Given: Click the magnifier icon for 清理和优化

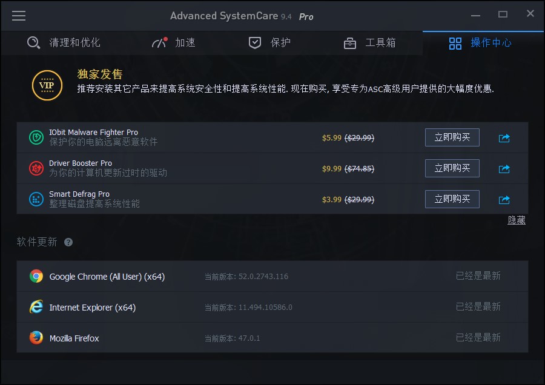Looking at the screenshot, I should [33, 43].
